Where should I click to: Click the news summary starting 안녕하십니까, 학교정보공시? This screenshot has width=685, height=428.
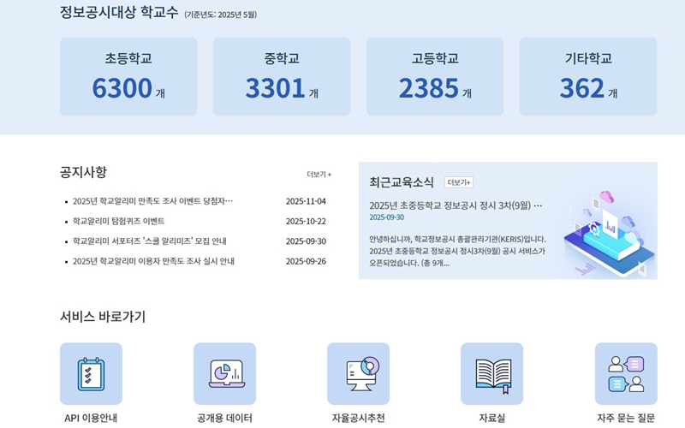point(457,251)
